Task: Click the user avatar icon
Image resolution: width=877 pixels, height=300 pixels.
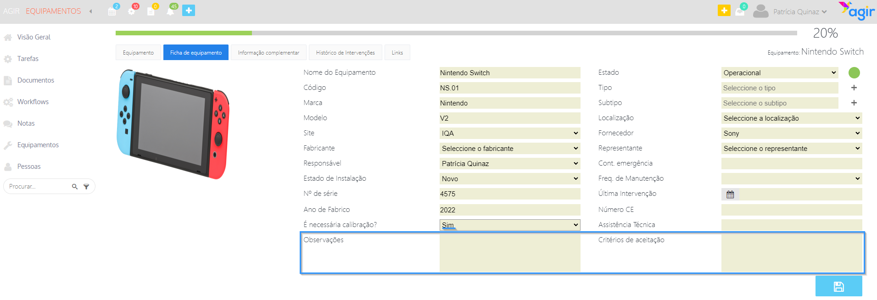Action: click(760, 11)
